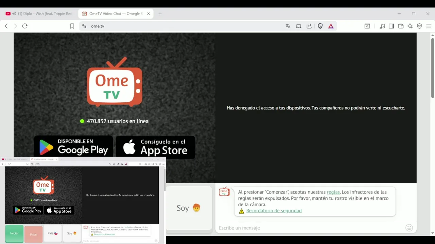Open the Recordatorio de seguridad link
435x244 pixels.
coord(274,211)
